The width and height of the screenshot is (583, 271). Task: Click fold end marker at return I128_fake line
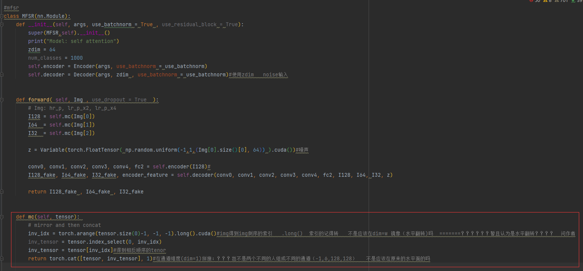2,192
